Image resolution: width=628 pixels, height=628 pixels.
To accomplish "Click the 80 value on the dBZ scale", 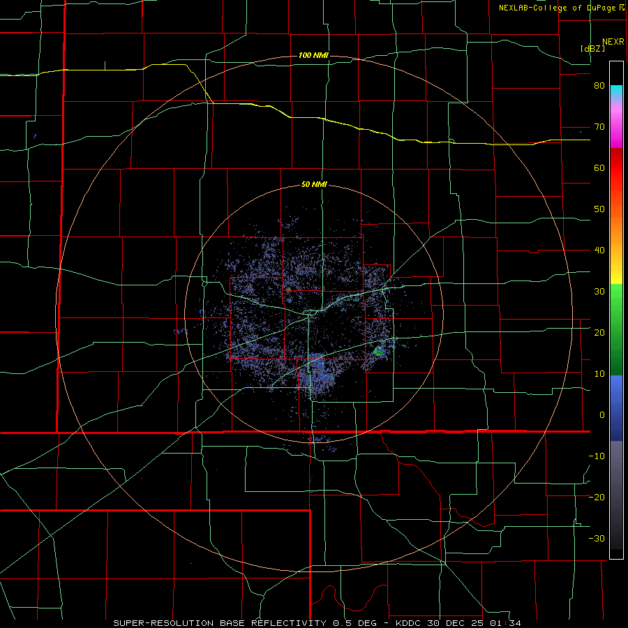I will (599, 86).
